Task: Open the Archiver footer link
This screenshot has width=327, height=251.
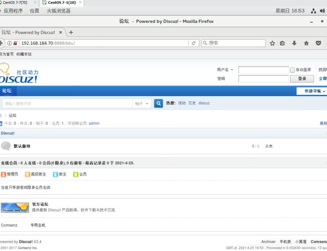Action: point(268,241)
